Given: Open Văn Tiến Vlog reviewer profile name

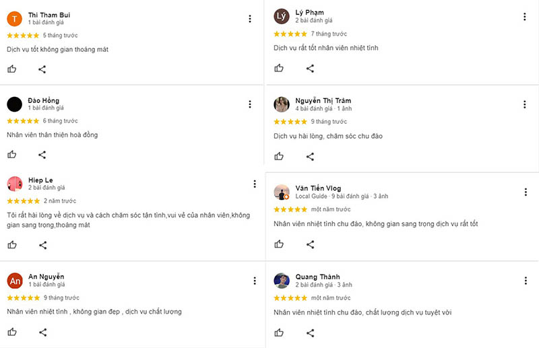Looking at the screenshot, I should pyautogui.click(x=317, y=188).
